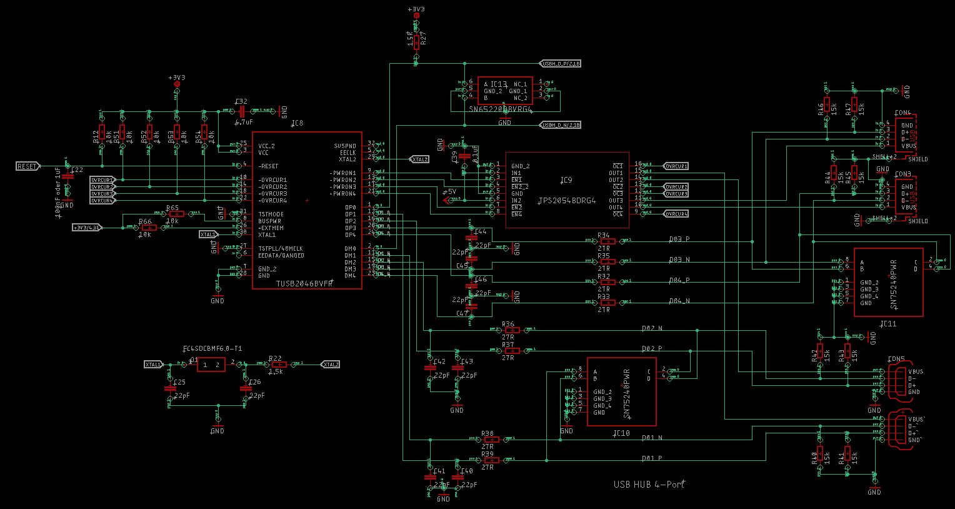Viewport: 955px width, 509px height.
Task: Open the RESET net label flag
Action: click(x=27, y=166)
